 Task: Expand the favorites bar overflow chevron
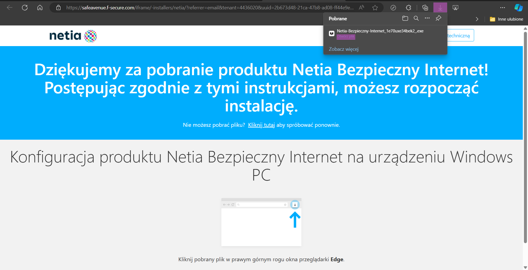point(477,19)
